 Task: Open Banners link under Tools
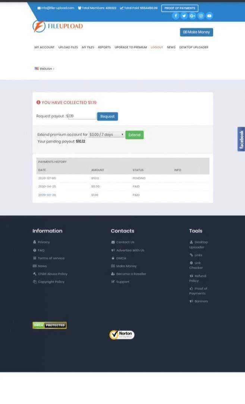[199, 301]
